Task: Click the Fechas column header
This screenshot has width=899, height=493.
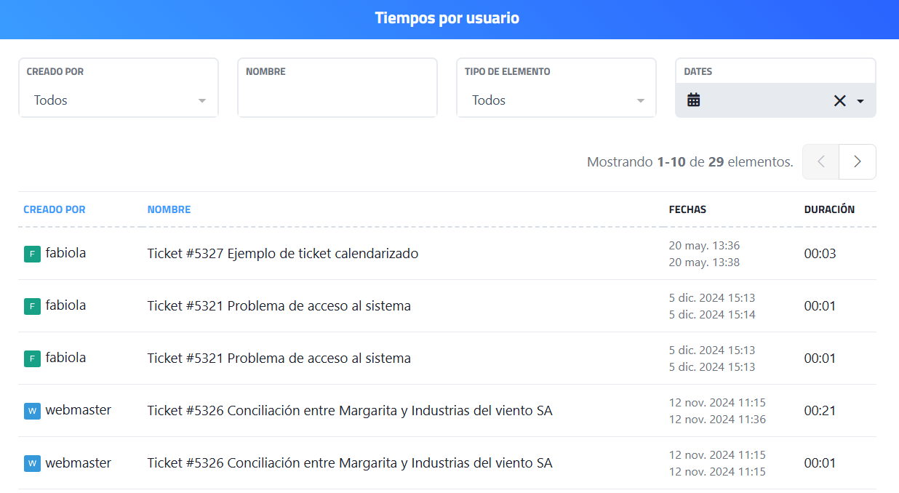Action: tap(687, 209)
